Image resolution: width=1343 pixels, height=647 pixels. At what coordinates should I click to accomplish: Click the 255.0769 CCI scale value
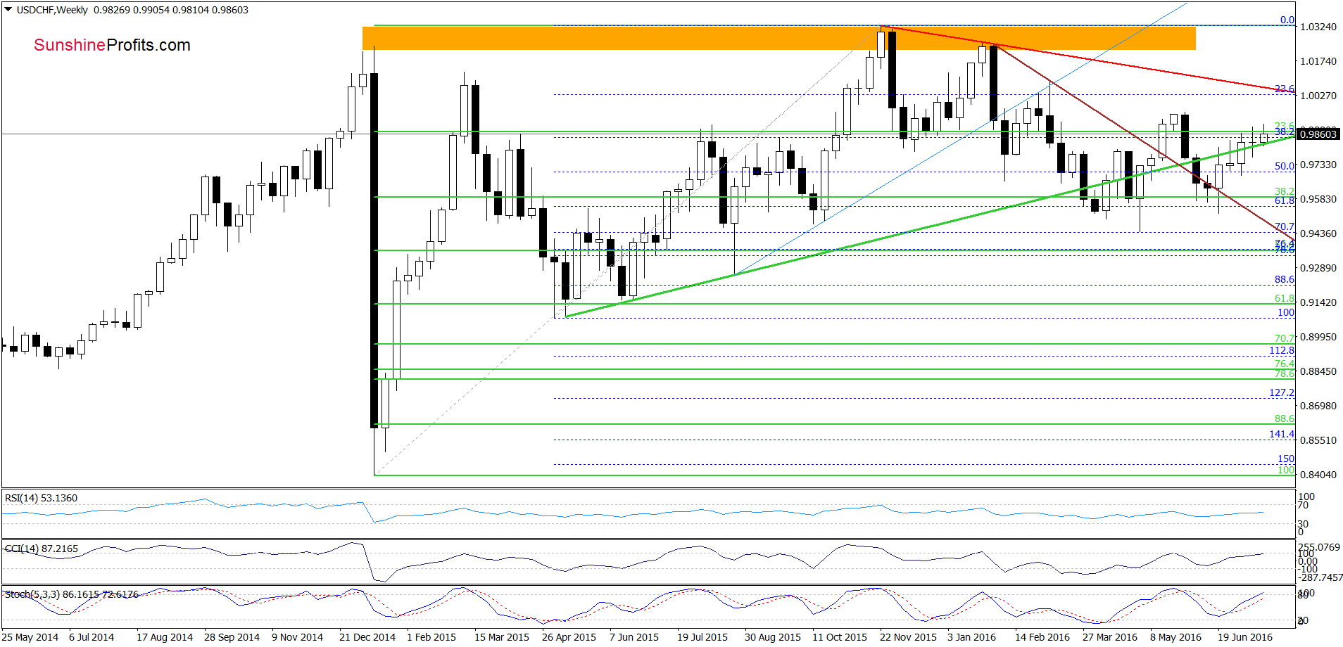point(1320,547)
